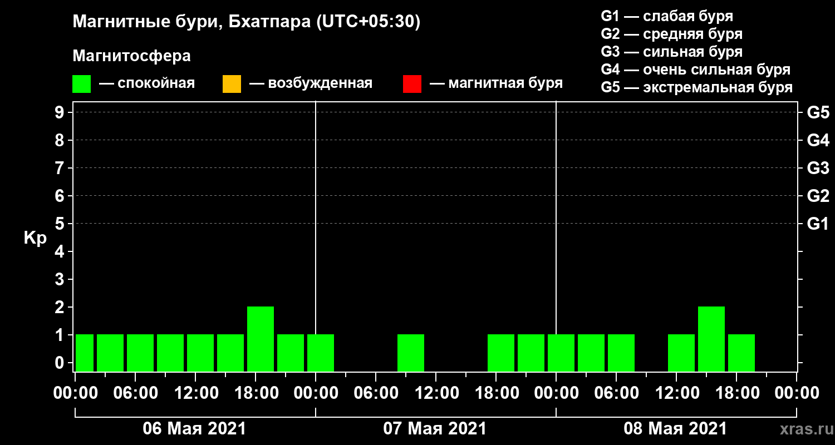The width and height of the screenshot is (835, 445).
Task: Click the green спокойная legend swatch
Action: 81,84
